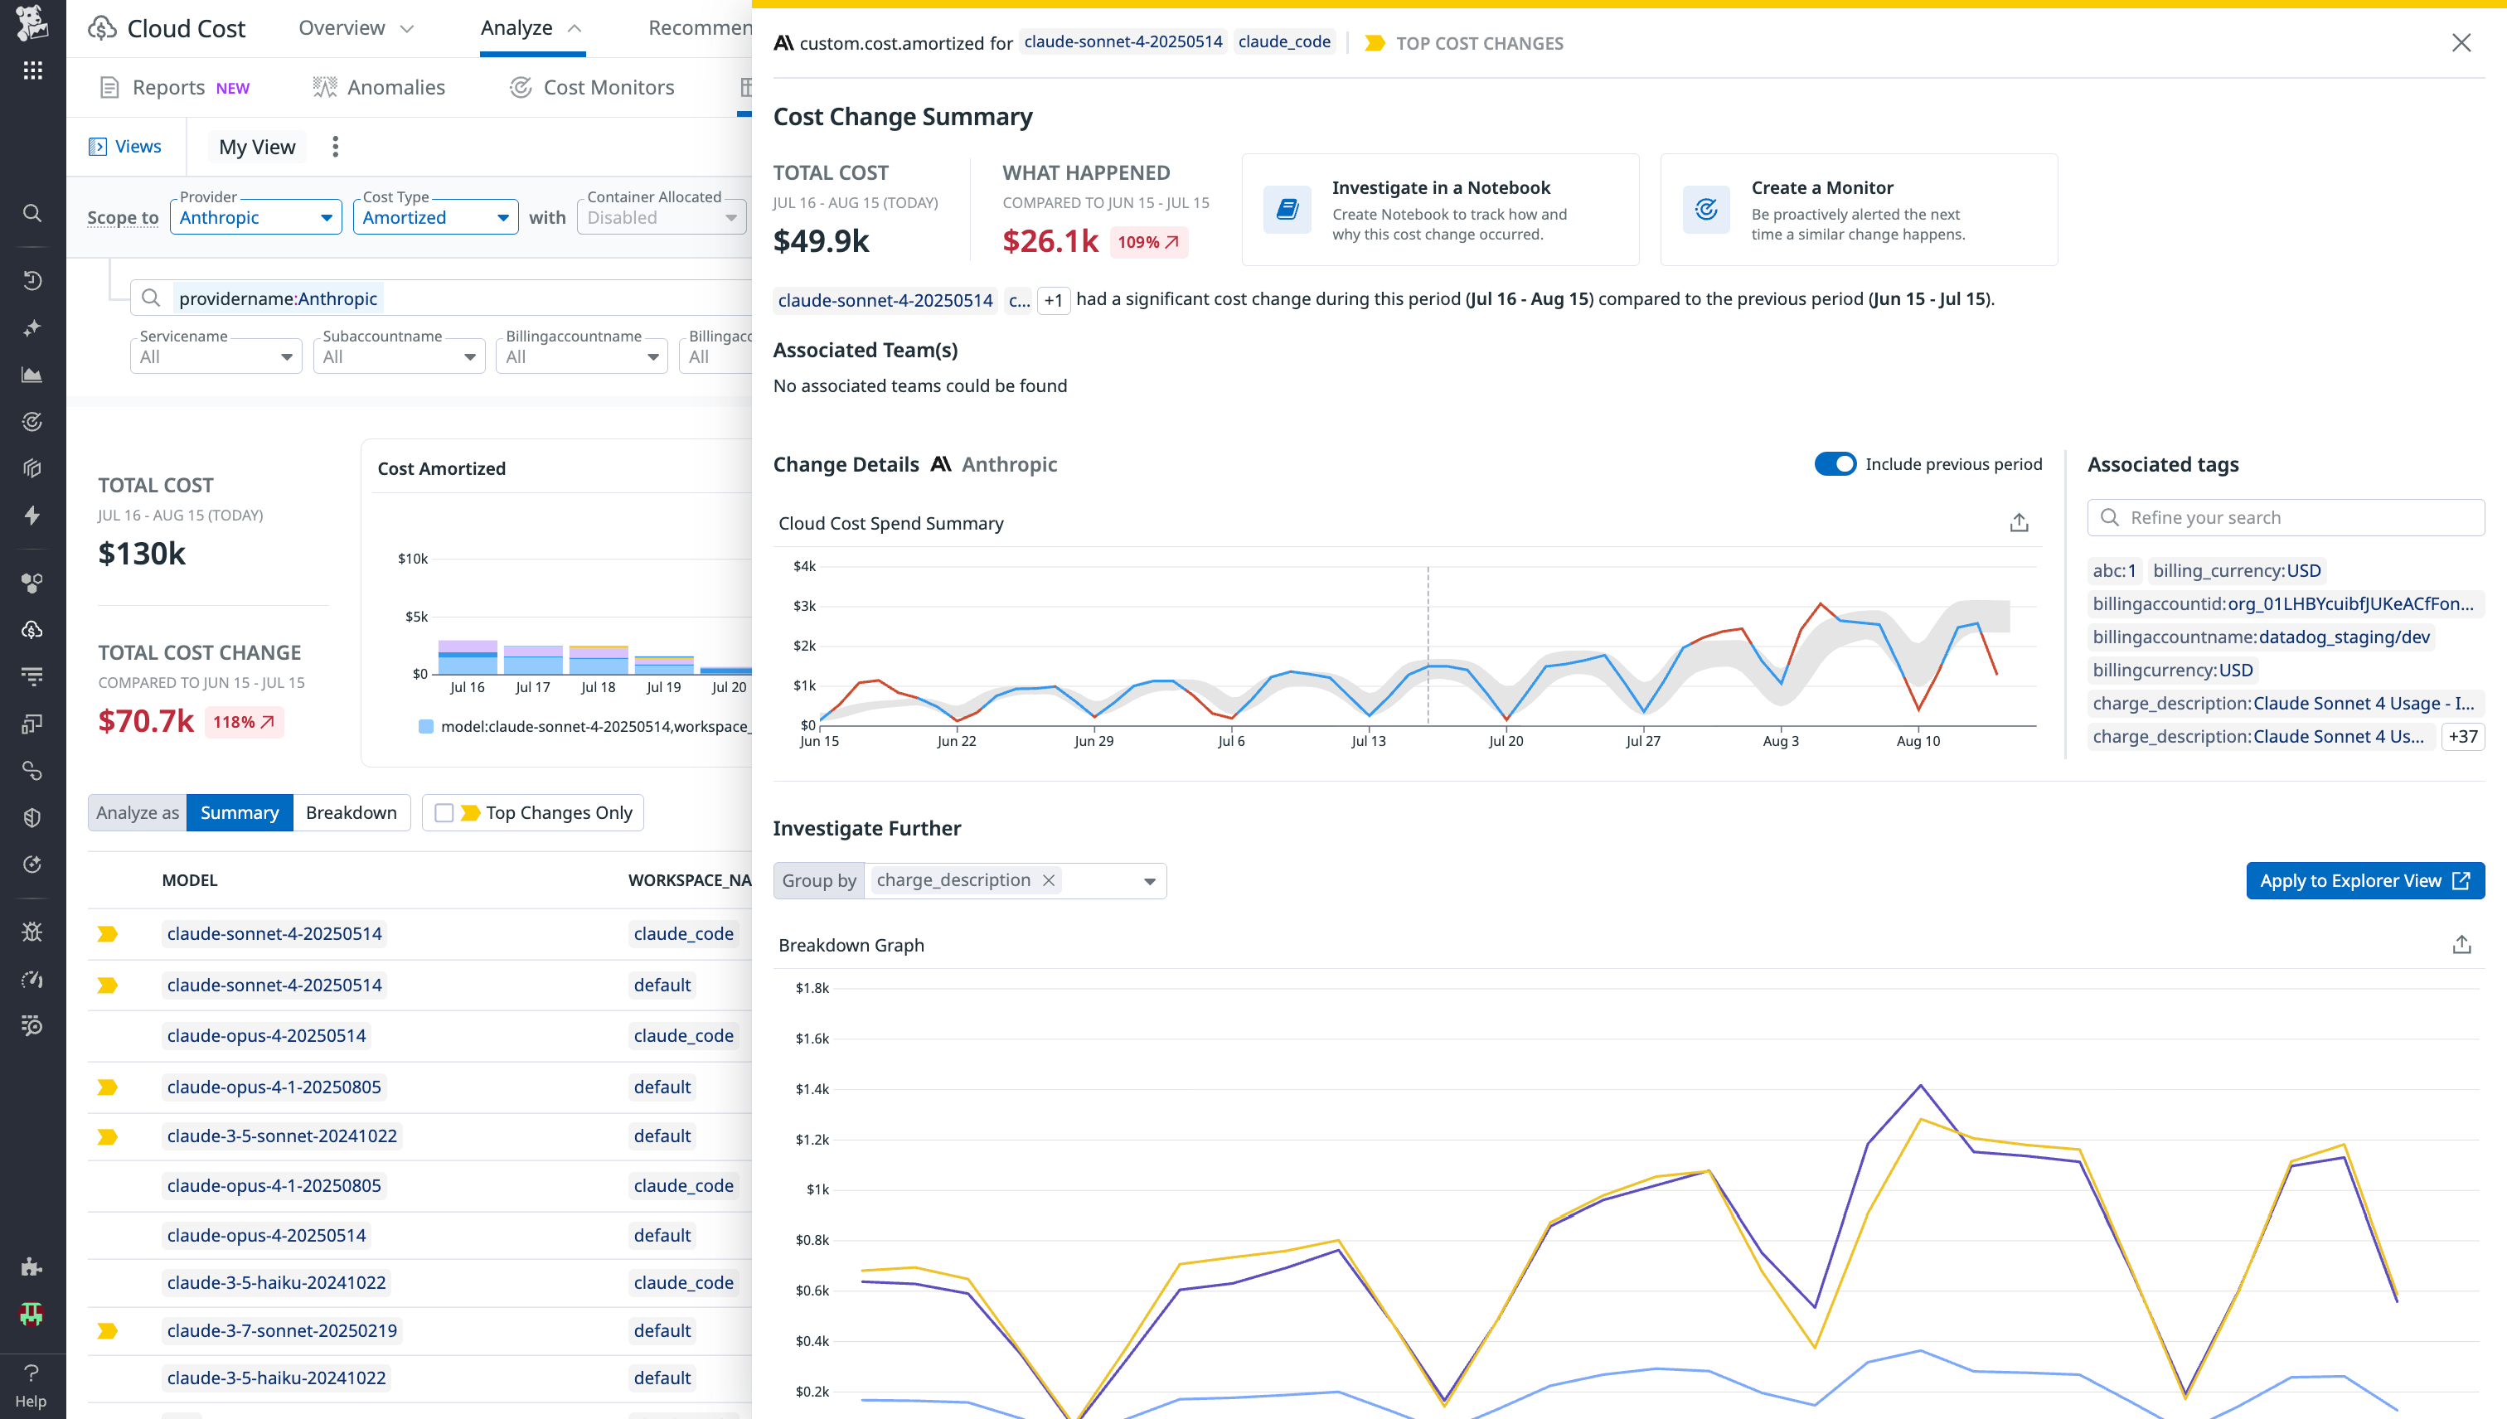Enable the Top Changes Only checkbox
This screenshot has width=2507, height=1419.
point(445,811)
